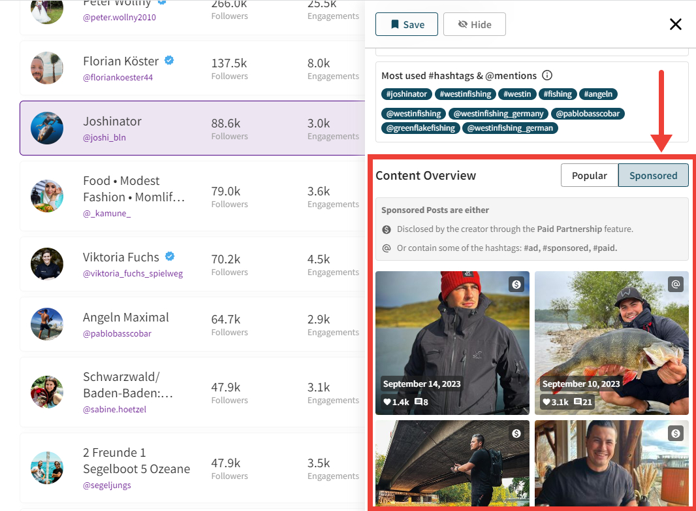Screen dimensions: 696x511
Task: Open the @joshi_bln handle link
Action: (104, 137)
